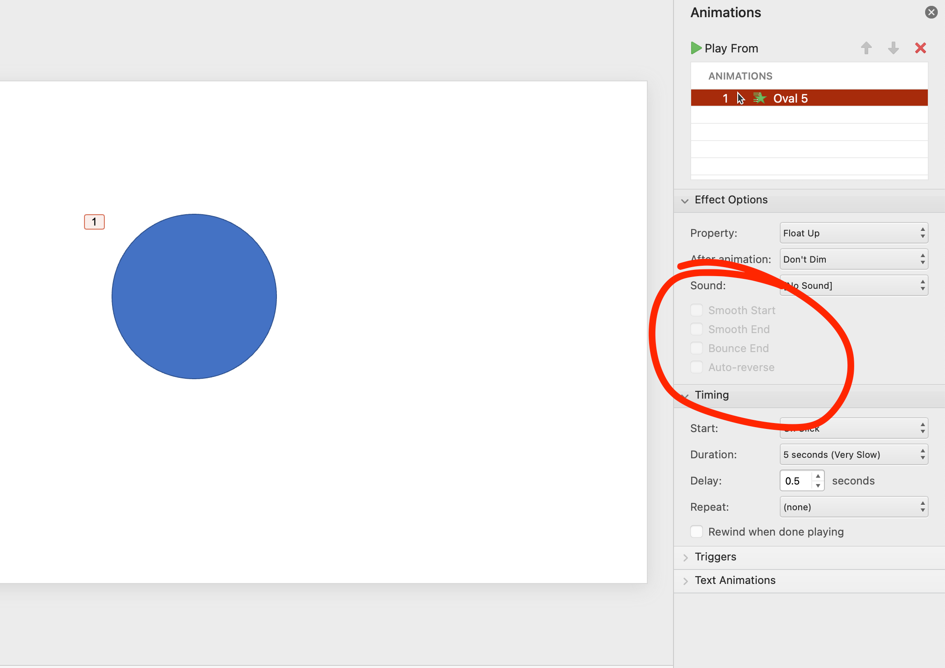
Task: Collapse the Effect Options section
Action: pos(685,201)
